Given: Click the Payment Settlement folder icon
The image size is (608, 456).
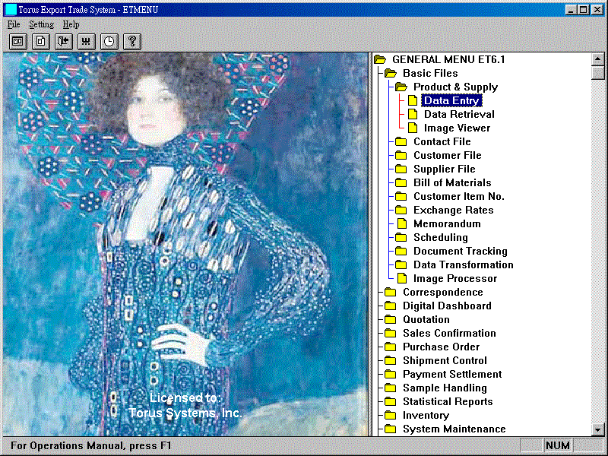Looking at the screenshot, I should (x=391, y=375).
